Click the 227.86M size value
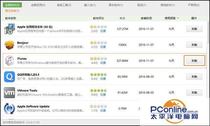This screenshot has height=126, width=210. [x=122, y=61]
